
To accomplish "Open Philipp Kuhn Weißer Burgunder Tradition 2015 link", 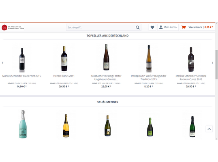I will coord(149,77).
